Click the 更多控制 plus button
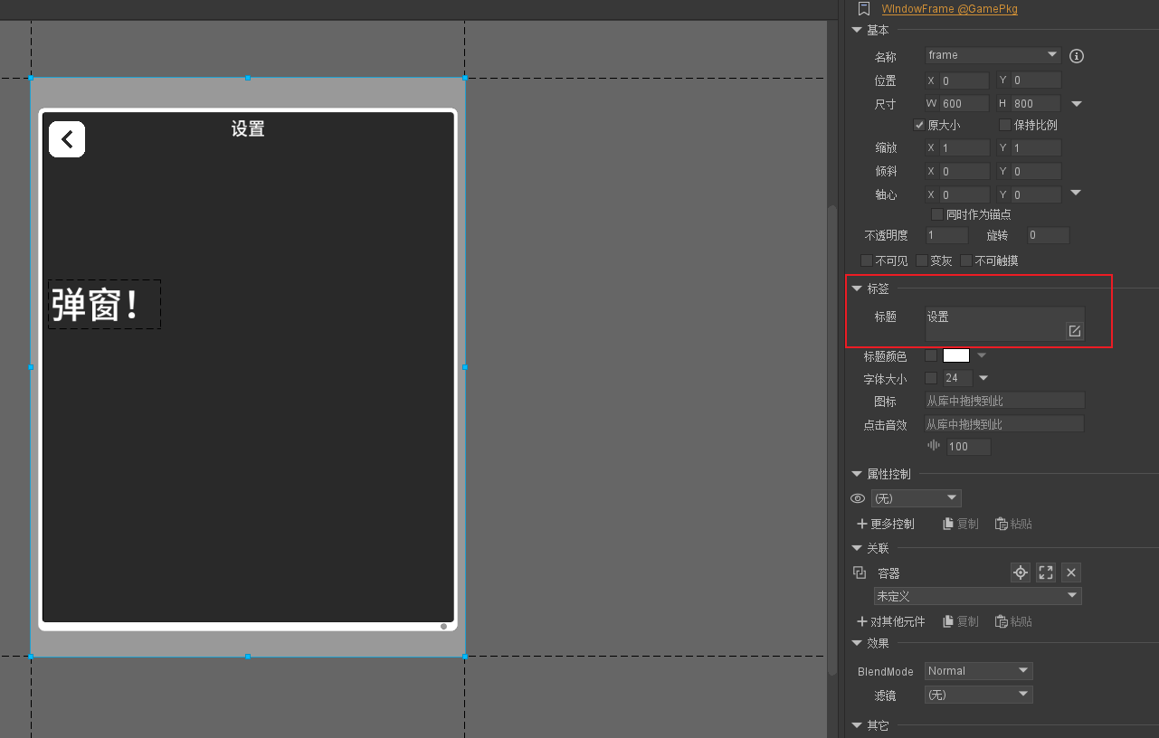Screen dimensions: 1159x738 tap(886, 524)
